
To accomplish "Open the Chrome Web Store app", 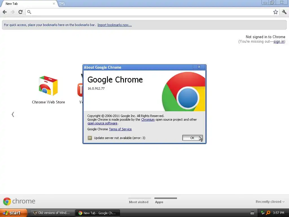I will click(x=48, y=90).
